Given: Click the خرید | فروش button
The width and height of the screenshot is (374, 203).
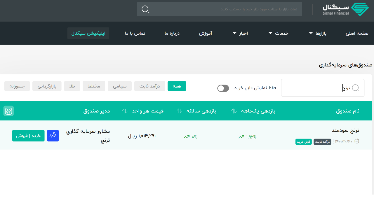Looking at the screenshot, I should 28,135.
